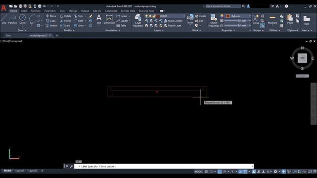Open the ByLayer color dropdown
This screenshot has width=317, height=178.
coord(250,16)
